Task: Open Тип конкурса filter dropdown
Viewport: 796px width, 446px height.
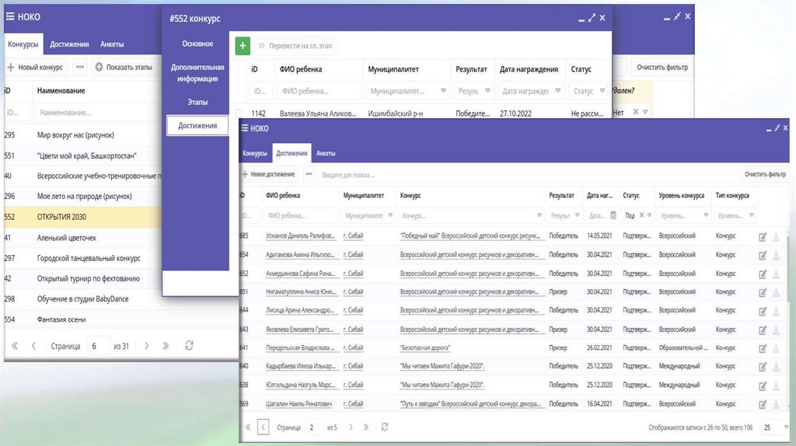Action: [752, 215]
